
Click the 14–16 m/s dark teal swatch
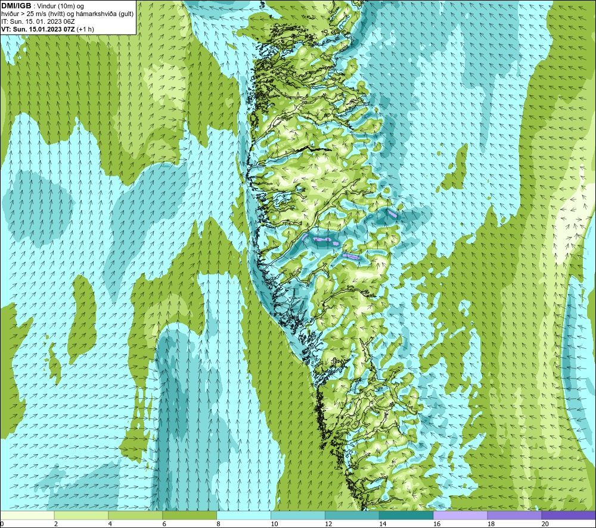[x=406, y=515]
